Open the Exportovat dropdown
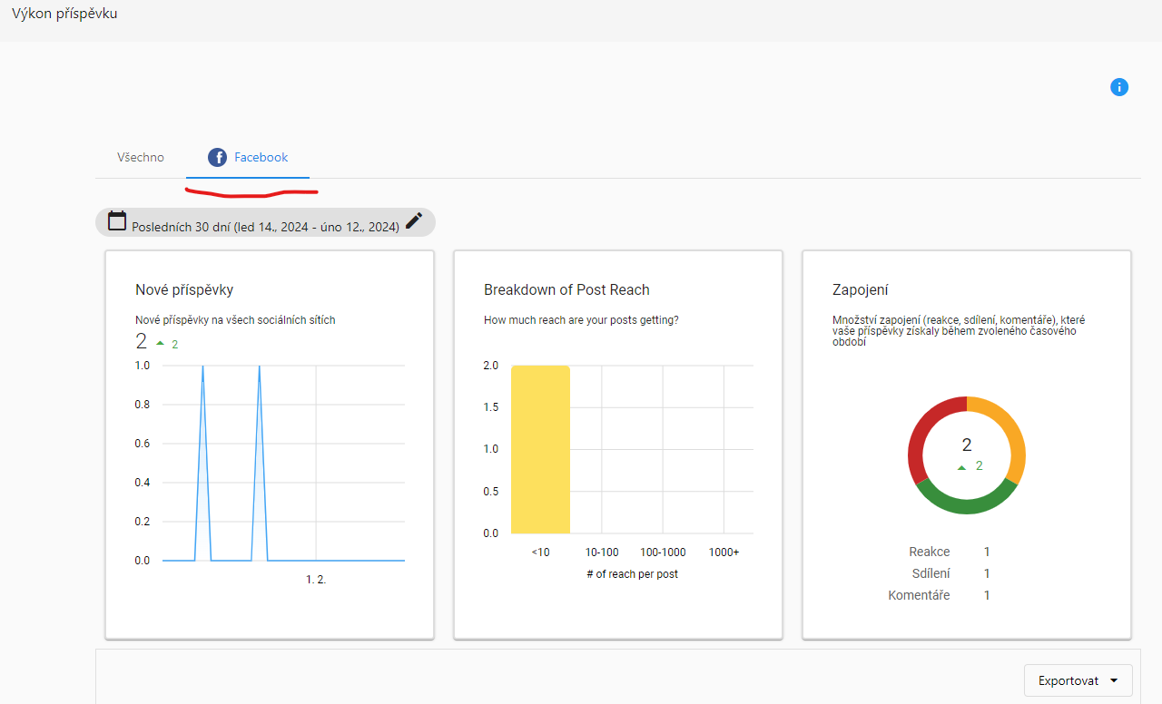1162x704 pixels. (x=1078, y=680)
